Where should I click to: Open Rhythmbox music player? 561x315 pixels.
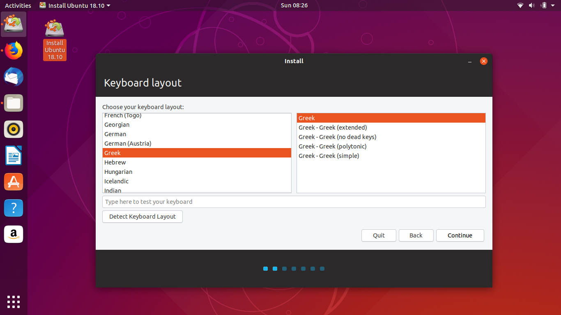(x=14, y=129)
